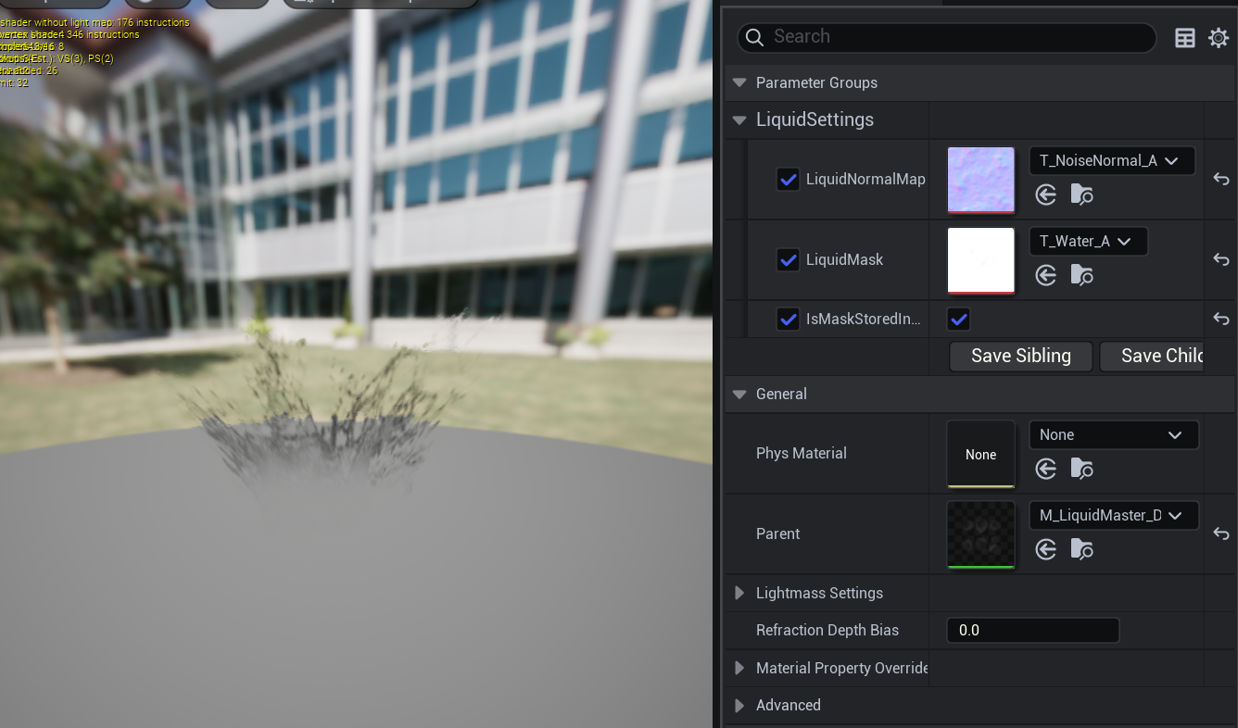The image size is (1238, 728).
Task: Use selected asset for Phys Material
Action: click(1046, 469)
